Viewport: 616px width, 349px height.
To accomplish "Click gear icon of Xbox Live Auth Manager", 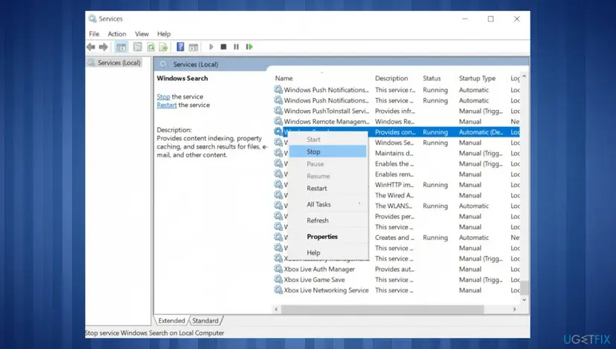I will (278, 269).
